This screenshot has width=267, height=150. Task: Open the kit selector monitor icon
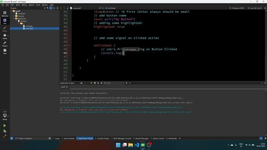[x=5, y=116]
